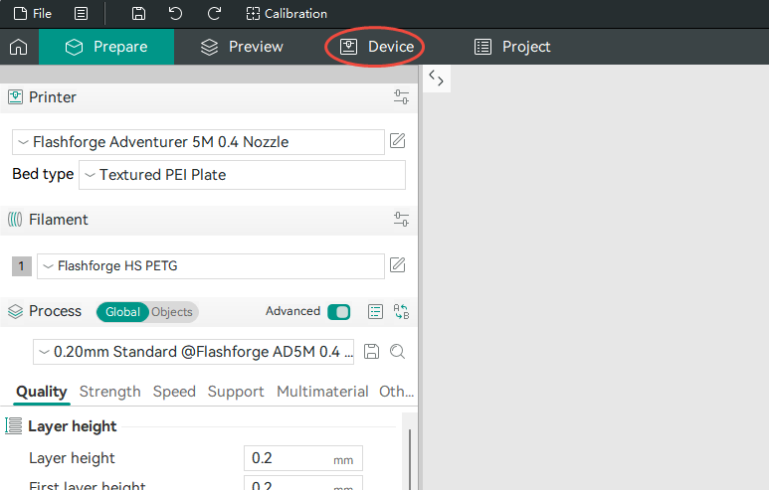Click the Layer height input field
The height and width of the screenshot is (490, 769).
tap(303, 458)
